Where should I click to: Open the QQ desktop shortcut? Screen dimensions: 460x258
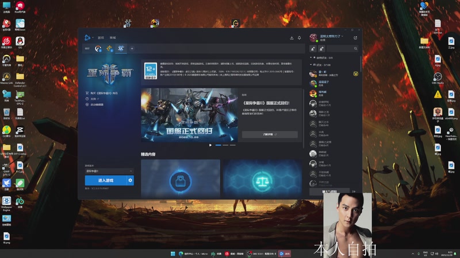click(x=20, y=42)
